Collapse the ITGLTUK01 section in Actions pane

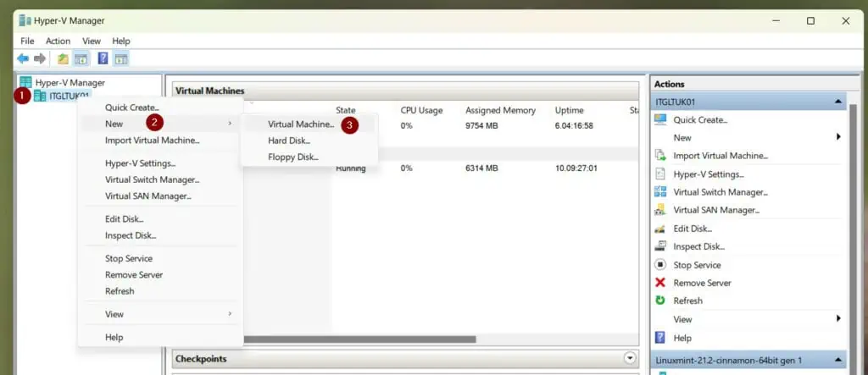[x=838, y=102]
